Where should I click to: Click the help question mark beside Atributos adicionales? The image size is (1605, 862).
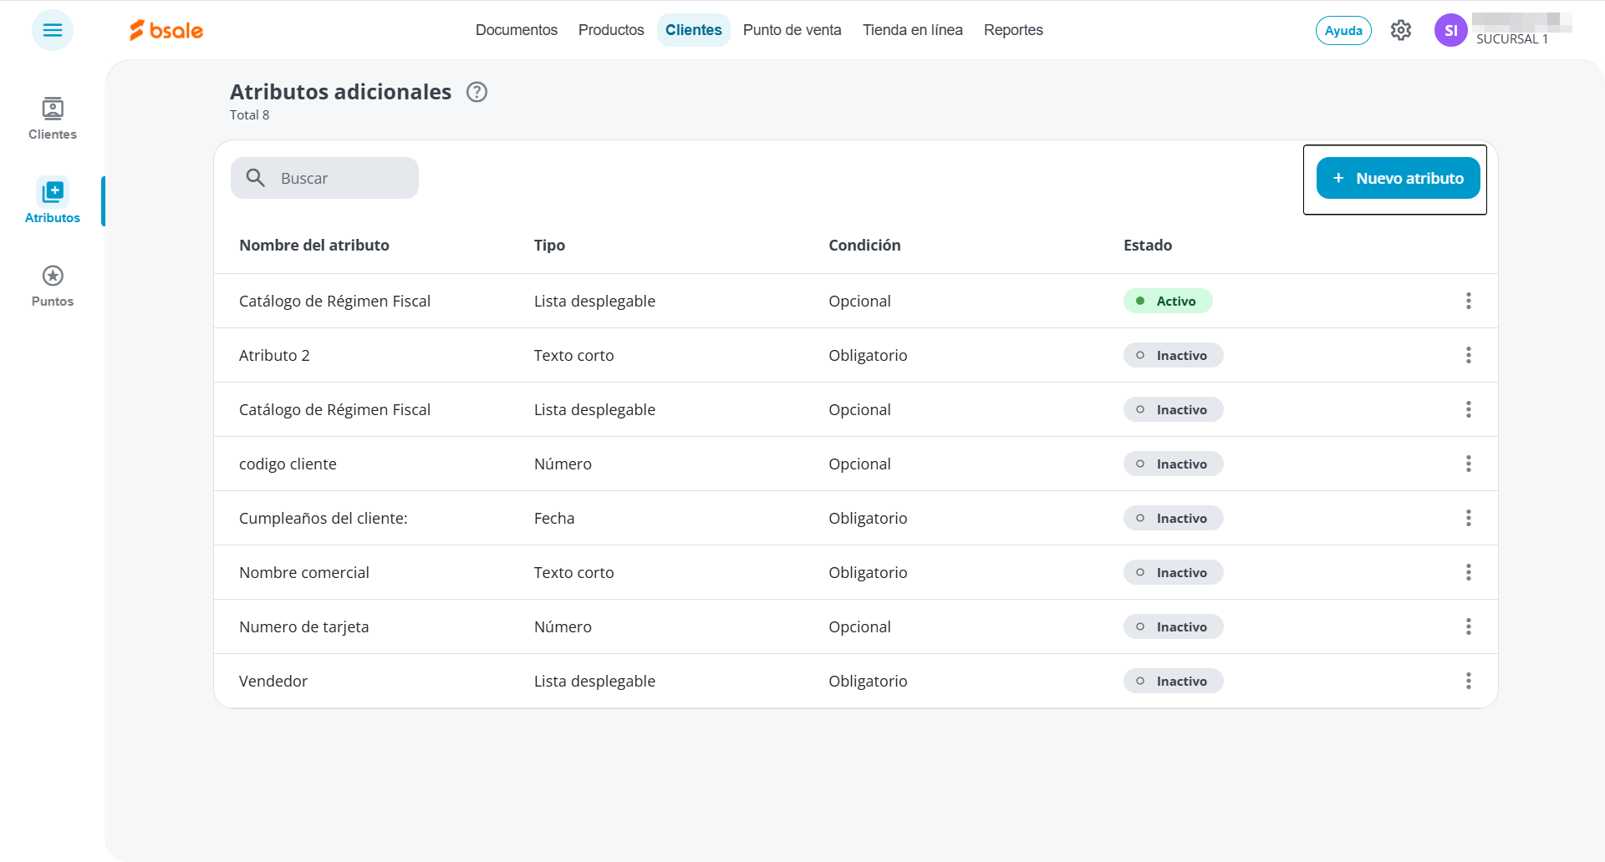coord(476,92)
